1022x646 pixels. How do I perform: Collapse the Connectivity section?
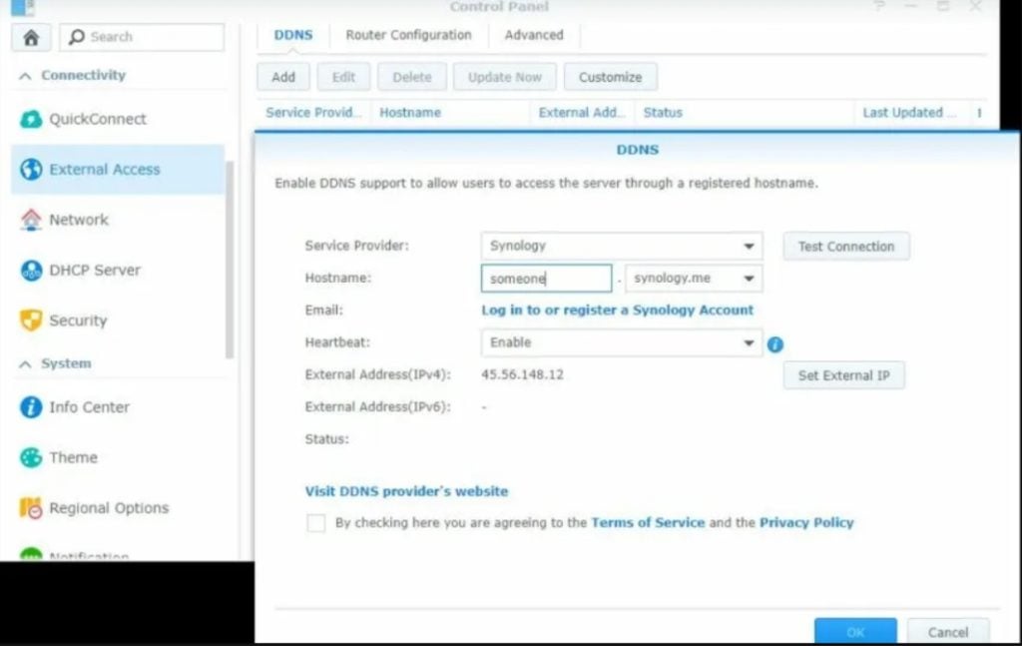coord(25,76)
